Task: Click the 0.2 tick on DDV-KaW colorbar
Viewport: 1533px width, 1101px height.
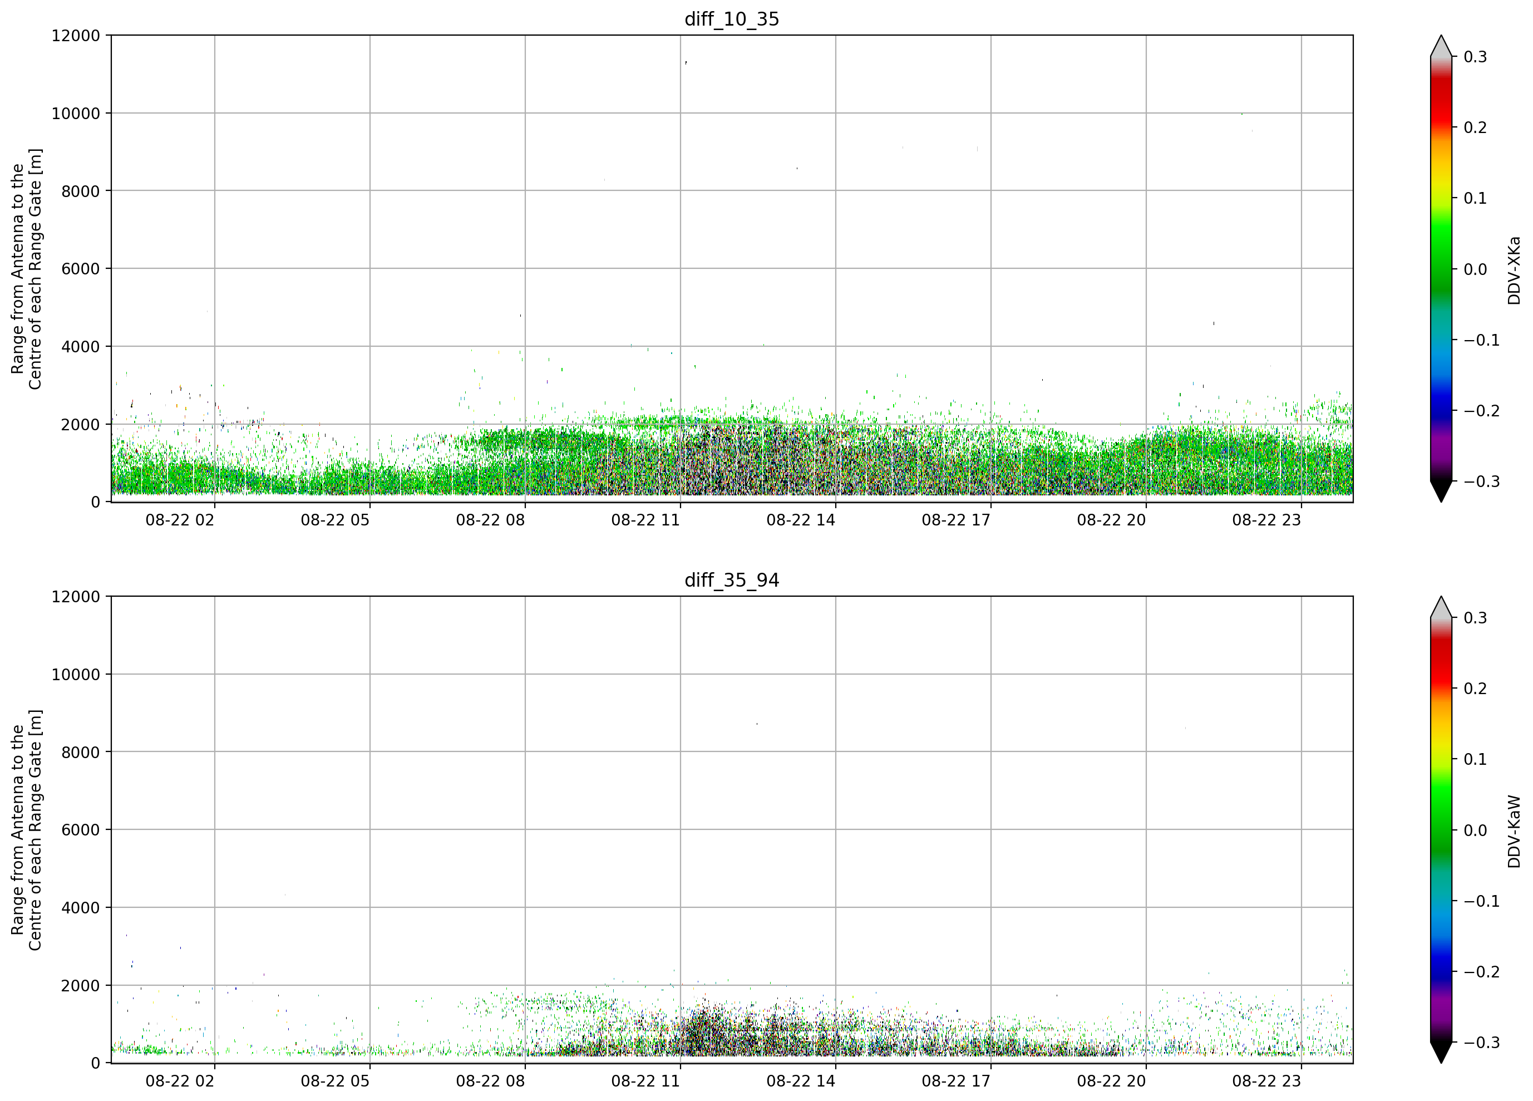Action: tap(1476, 689)
